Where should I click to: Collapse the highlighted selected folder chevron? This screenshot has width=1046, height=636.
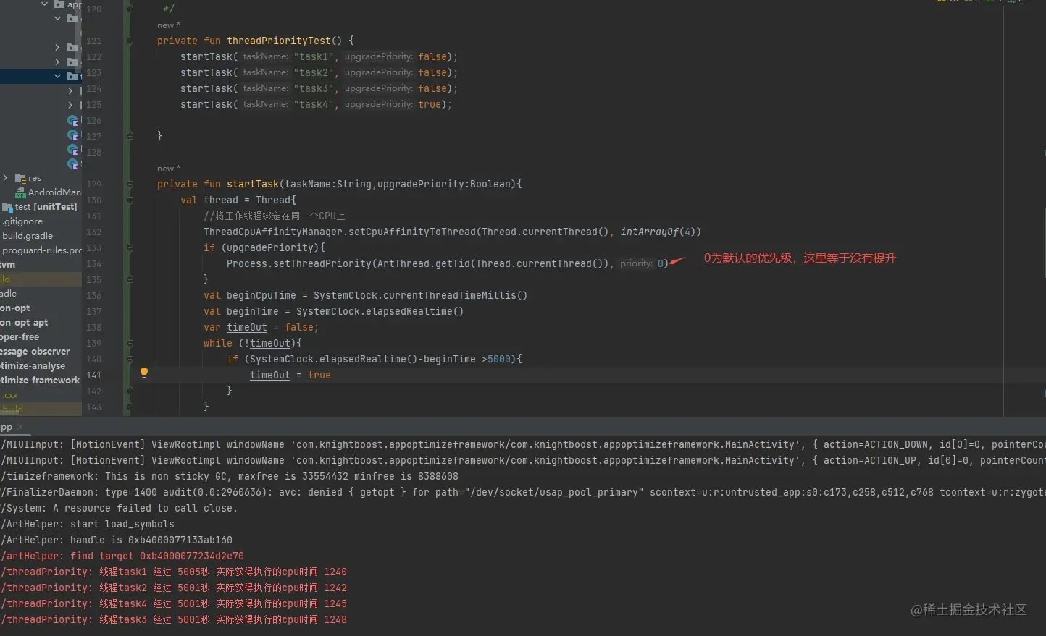[57, 76]
